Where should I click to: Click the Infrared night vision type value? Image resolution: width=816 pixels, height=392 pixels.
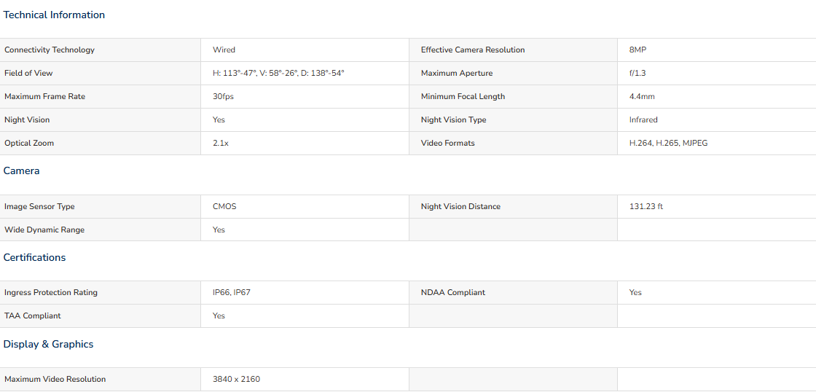click(643, 120)
